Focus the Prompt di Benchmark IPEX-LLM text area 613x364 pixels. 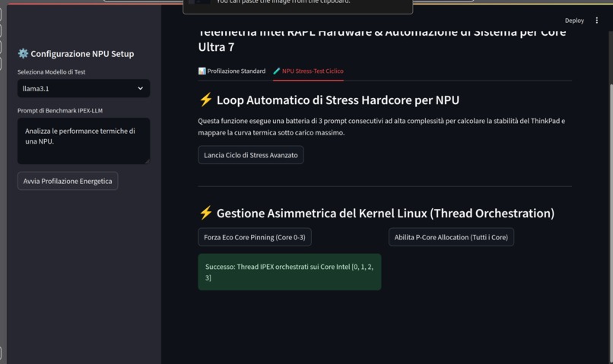click(84, 141)
